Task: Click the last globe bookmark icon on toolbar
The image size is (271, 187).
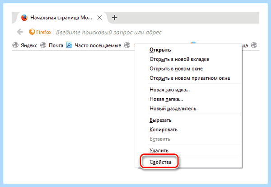Action: 254,45
